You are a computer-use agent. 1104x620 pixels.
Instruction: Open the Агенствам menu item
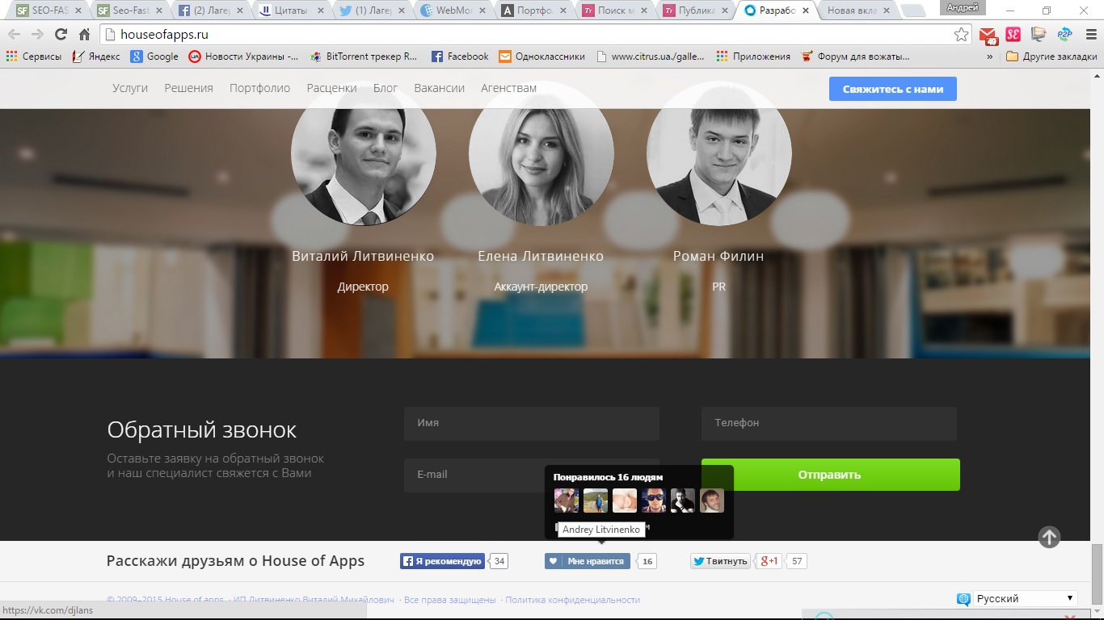508,88
